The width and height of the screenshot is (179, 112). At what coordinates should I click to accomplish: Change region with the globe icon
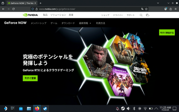[148, 15]
